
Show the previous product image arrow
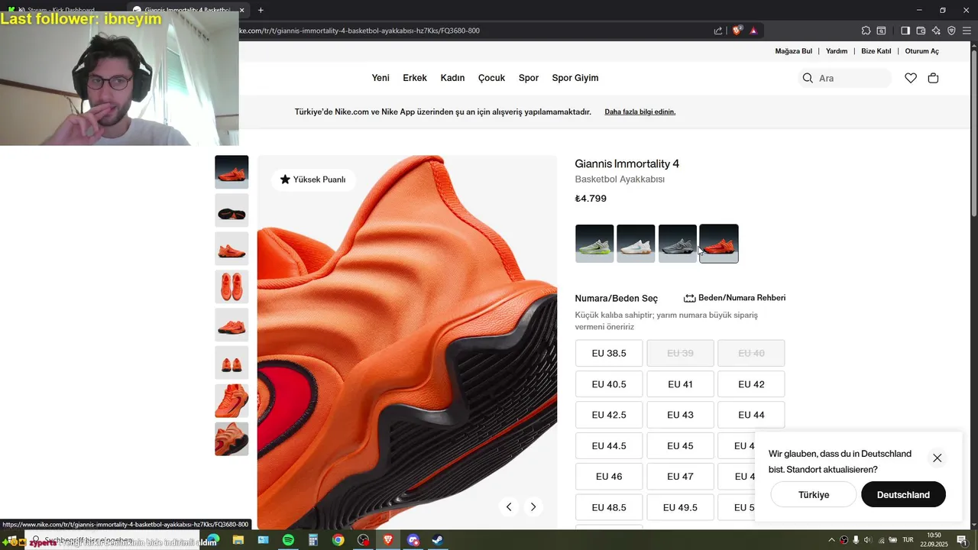pyautogui.click(x=509, y=506)
